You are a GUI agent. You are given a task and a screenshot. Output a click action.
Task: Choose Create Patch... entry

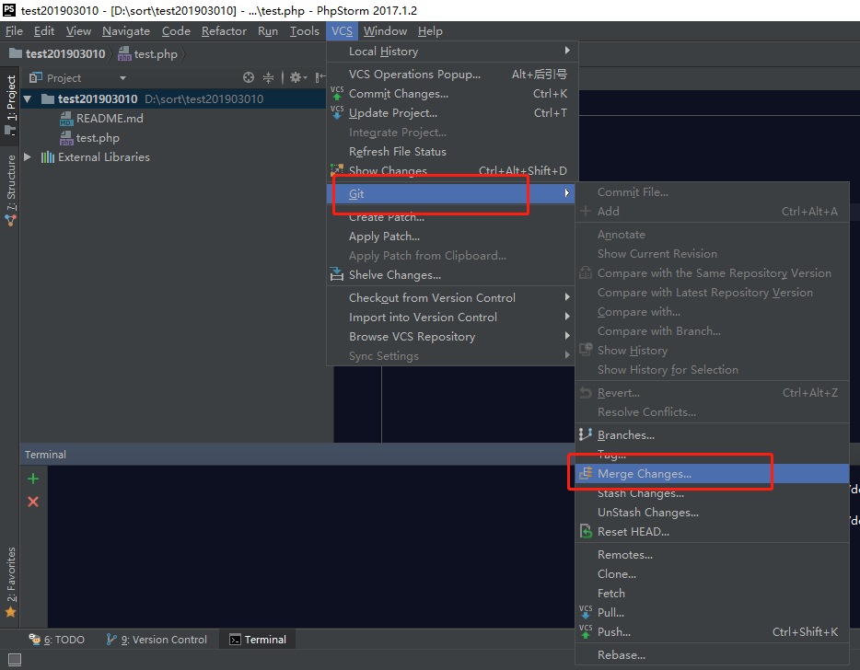pyautogui.click(x=452, y=217)
